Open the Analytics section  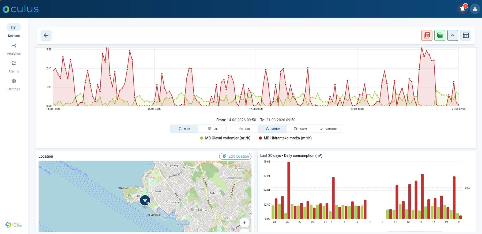(14, 49)
